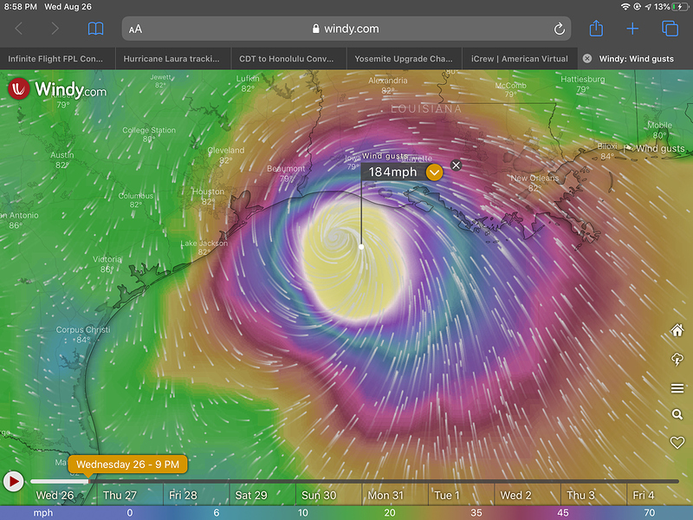Tap the heart favorites icon
This screenshot has width=693, height=520.
677,442
